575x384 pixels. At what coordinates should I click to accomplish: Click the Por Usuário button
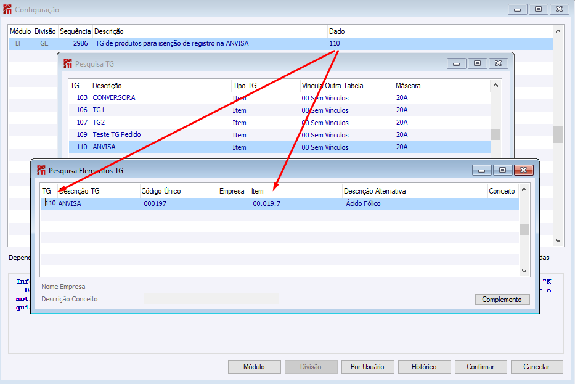tap(367, 366)
